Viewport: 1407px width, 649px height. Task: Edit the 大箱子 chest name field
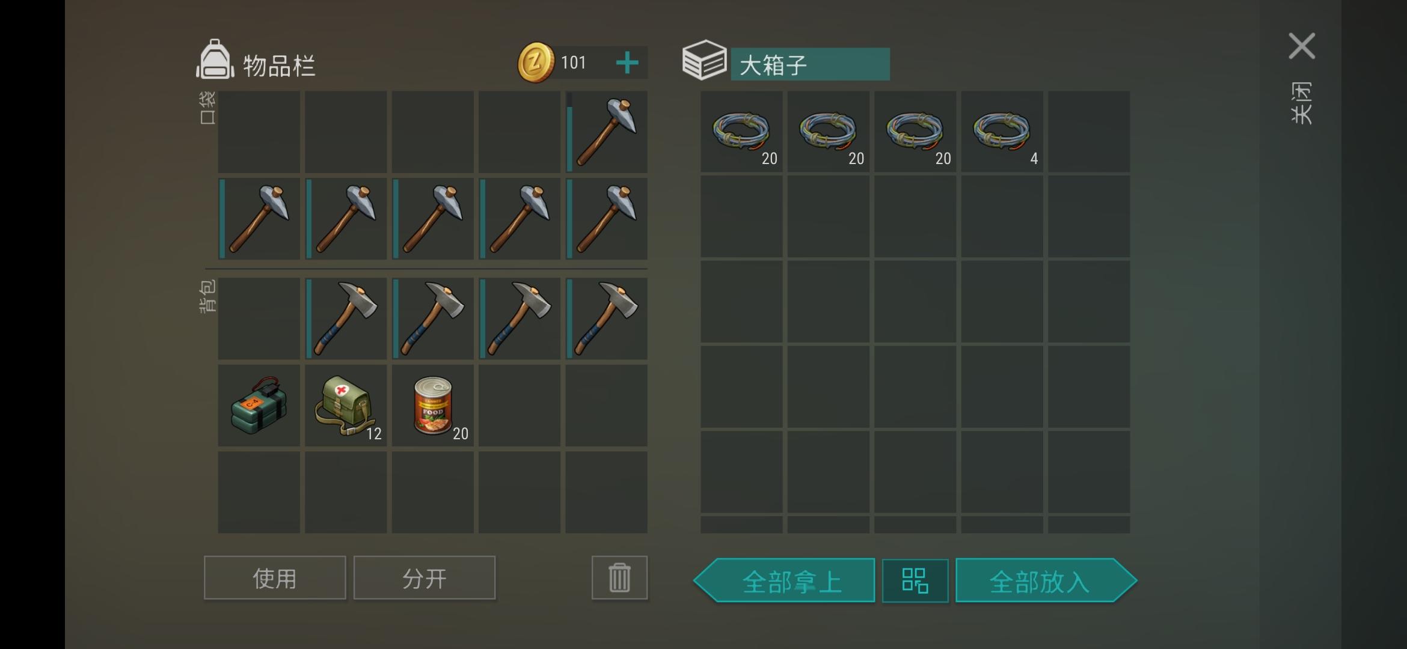coord(810,64)
